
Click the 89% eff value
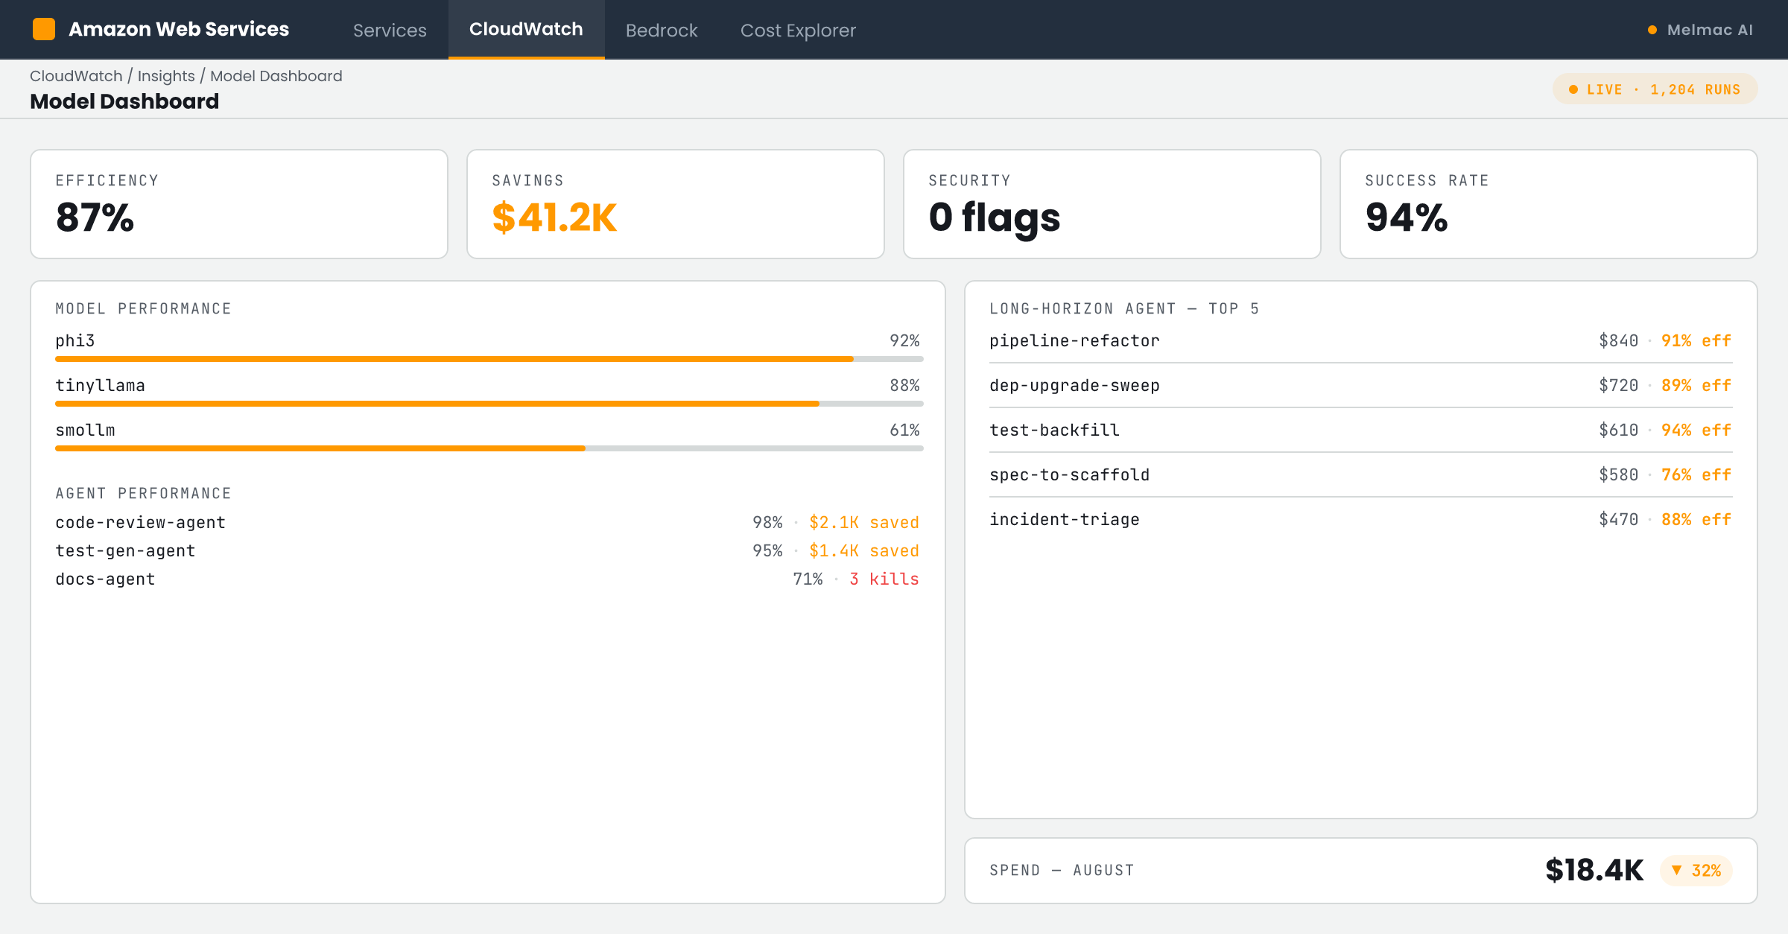point(1696,386)
